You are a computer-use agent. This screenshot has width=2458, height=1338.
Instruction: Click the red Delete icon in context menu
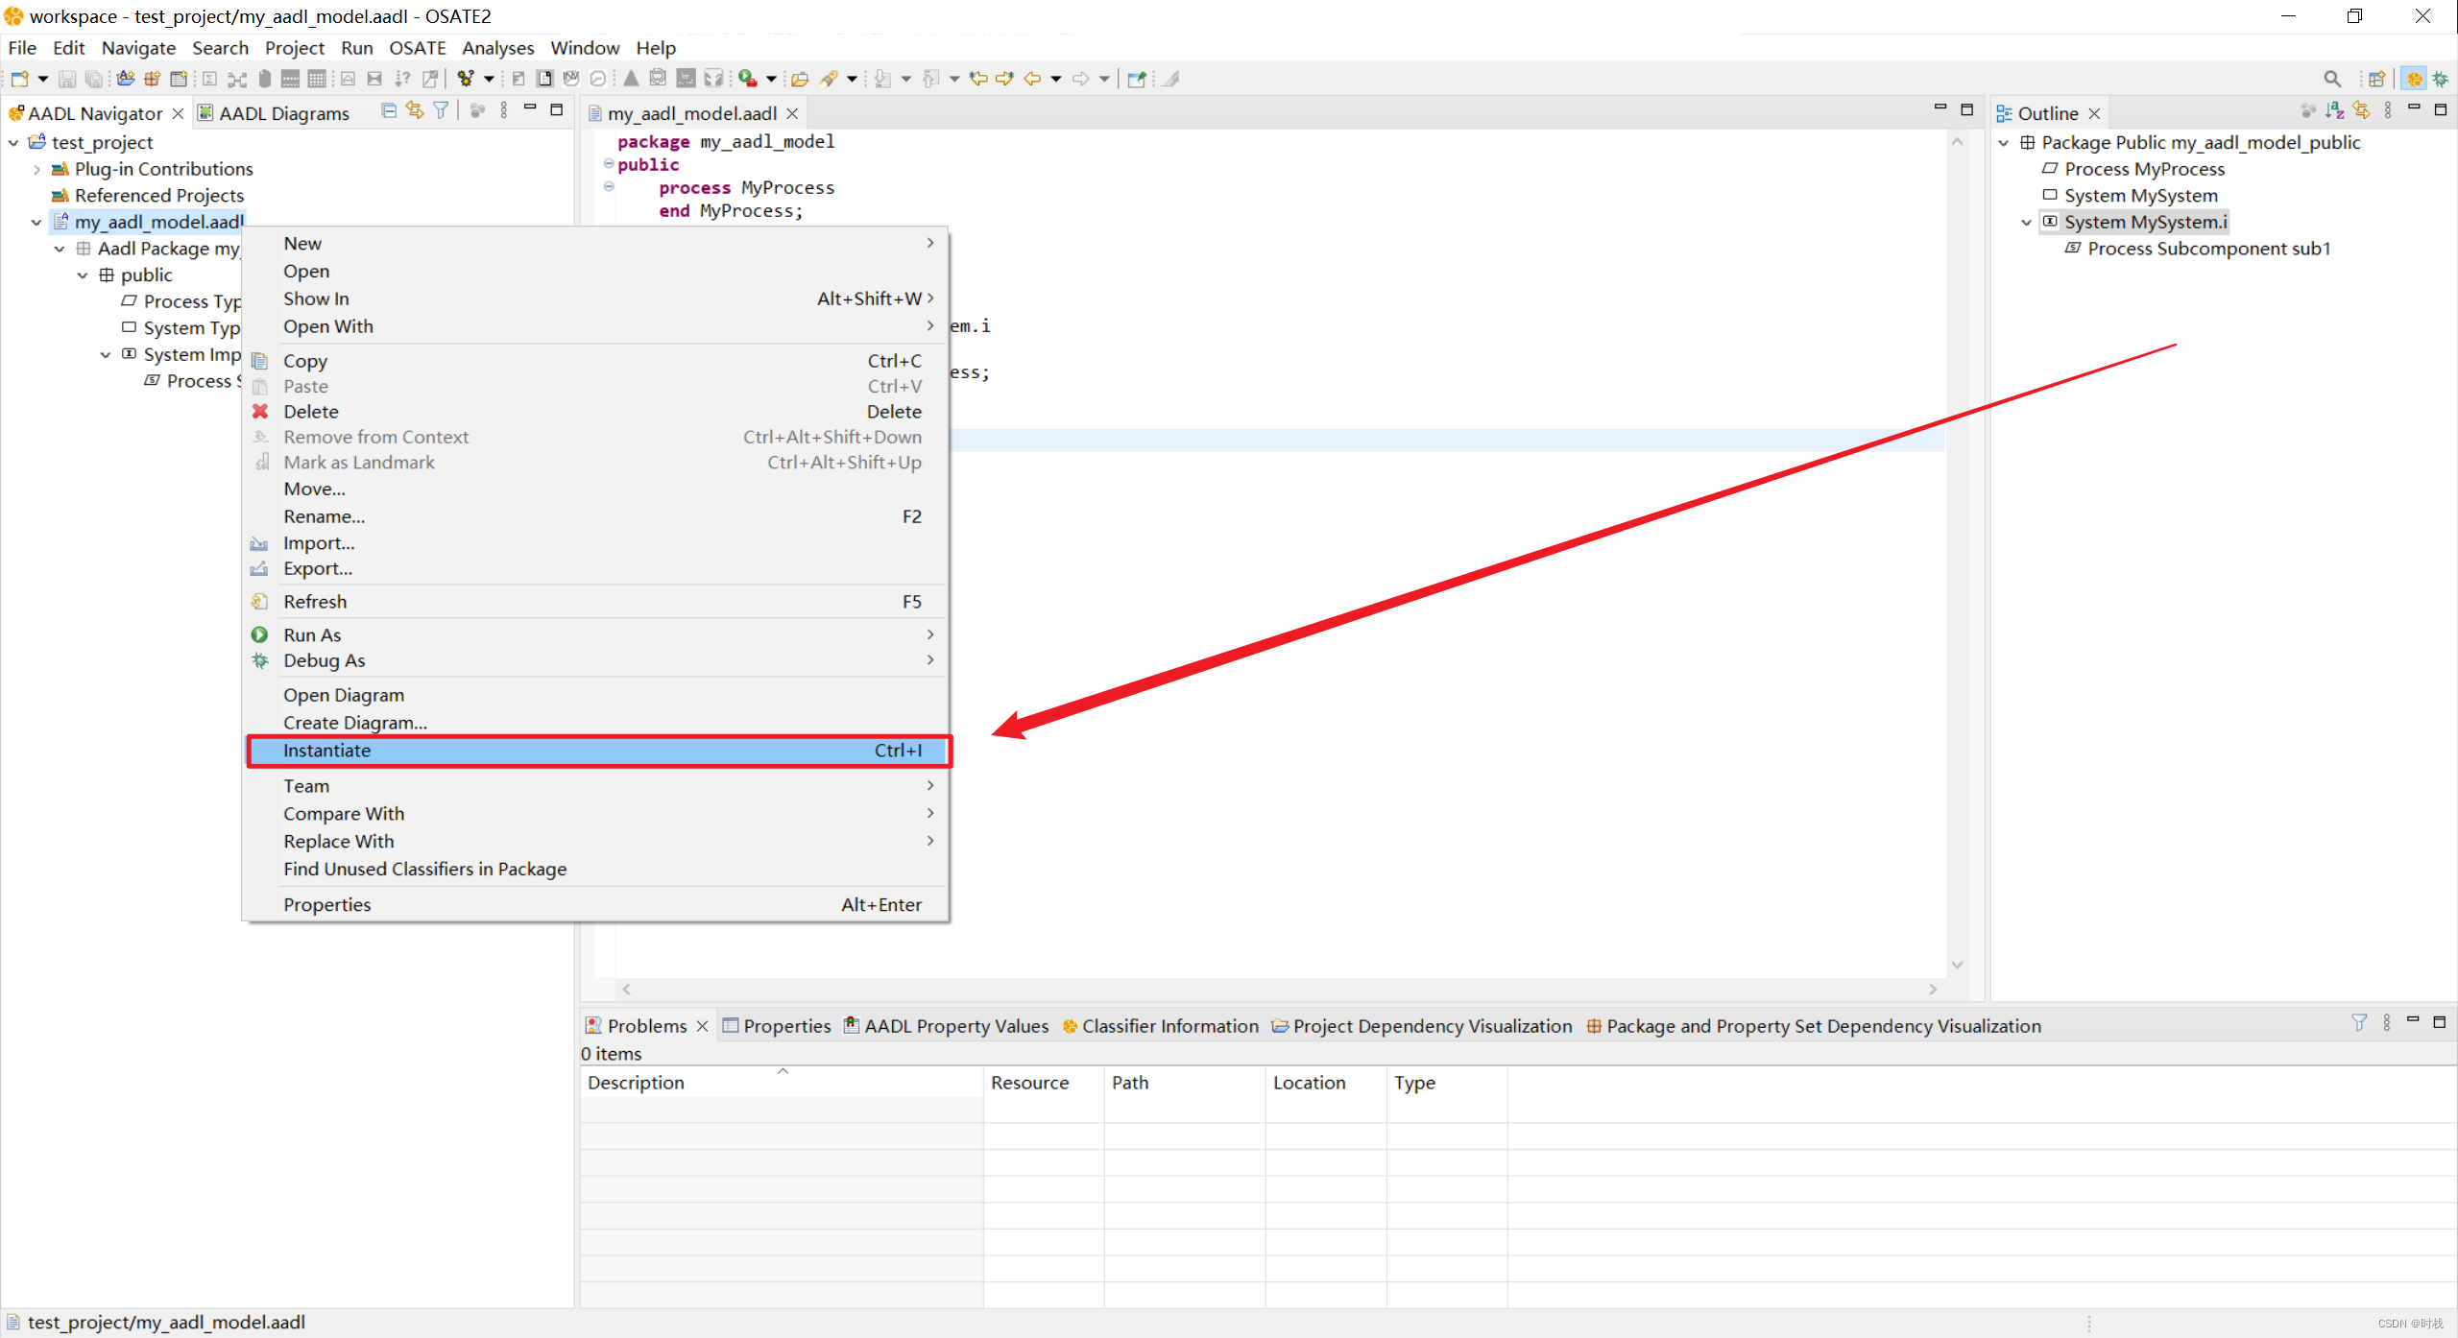click(x=260, y=412)
